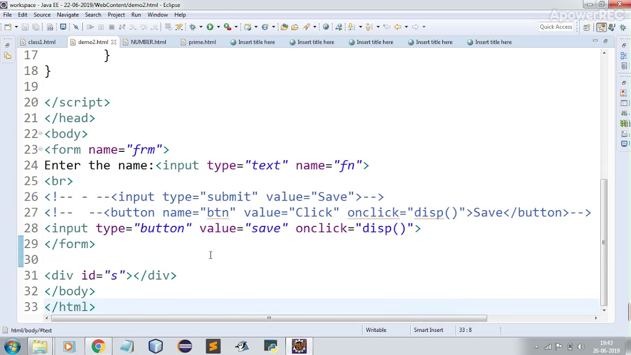The height and width of the screenshot is (355, 631).
Task: Collapse the body tag fold on line 22
Action: (x=40, y=134)
